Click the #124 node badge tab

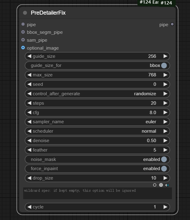pyautogui.click(x=166, y=3)
